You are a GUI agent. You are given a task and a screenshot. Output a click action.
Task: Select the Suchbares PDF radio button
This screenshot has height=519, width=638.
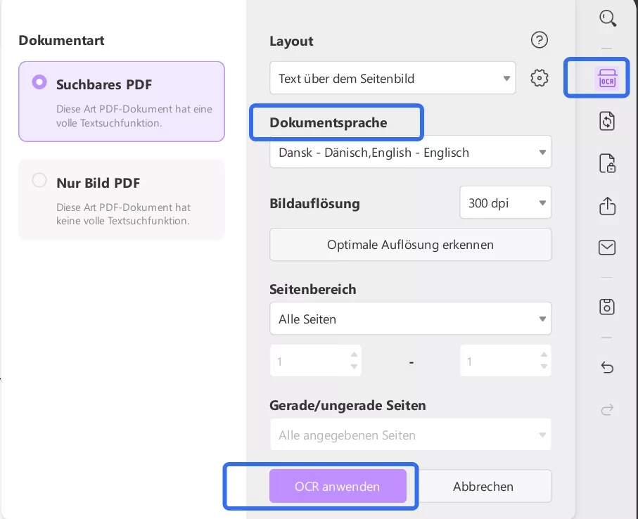tap(39, 82)
